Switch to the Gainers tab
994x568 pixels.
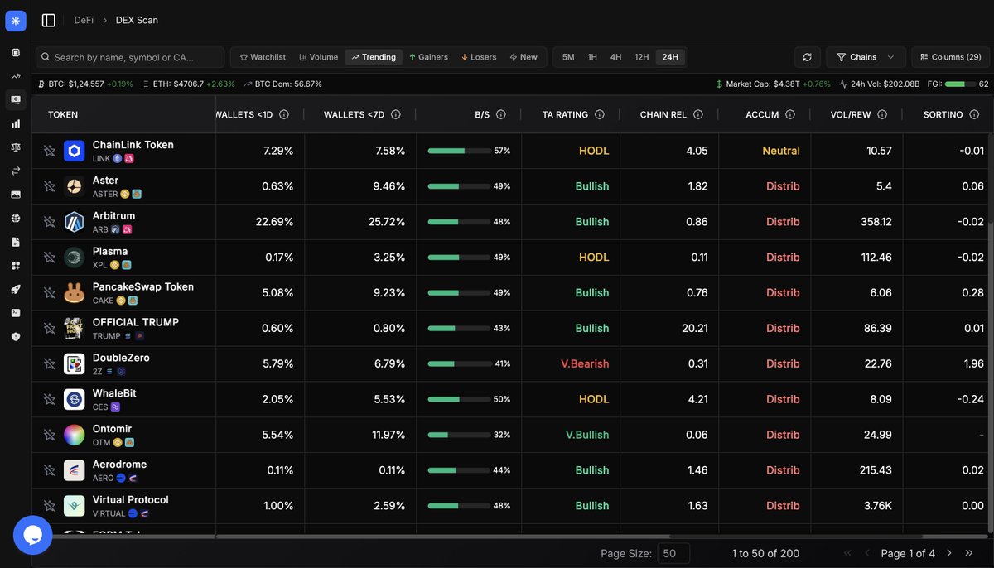427,57
